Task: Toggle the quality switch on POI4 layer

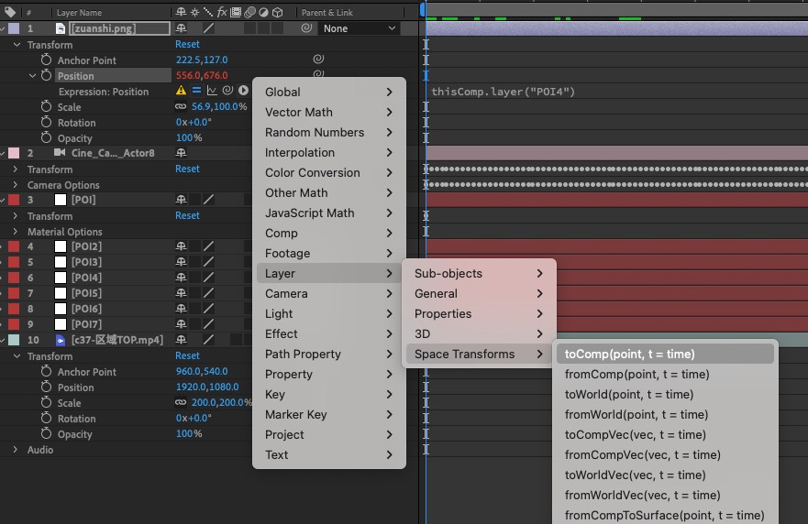Action: (208, 278)
